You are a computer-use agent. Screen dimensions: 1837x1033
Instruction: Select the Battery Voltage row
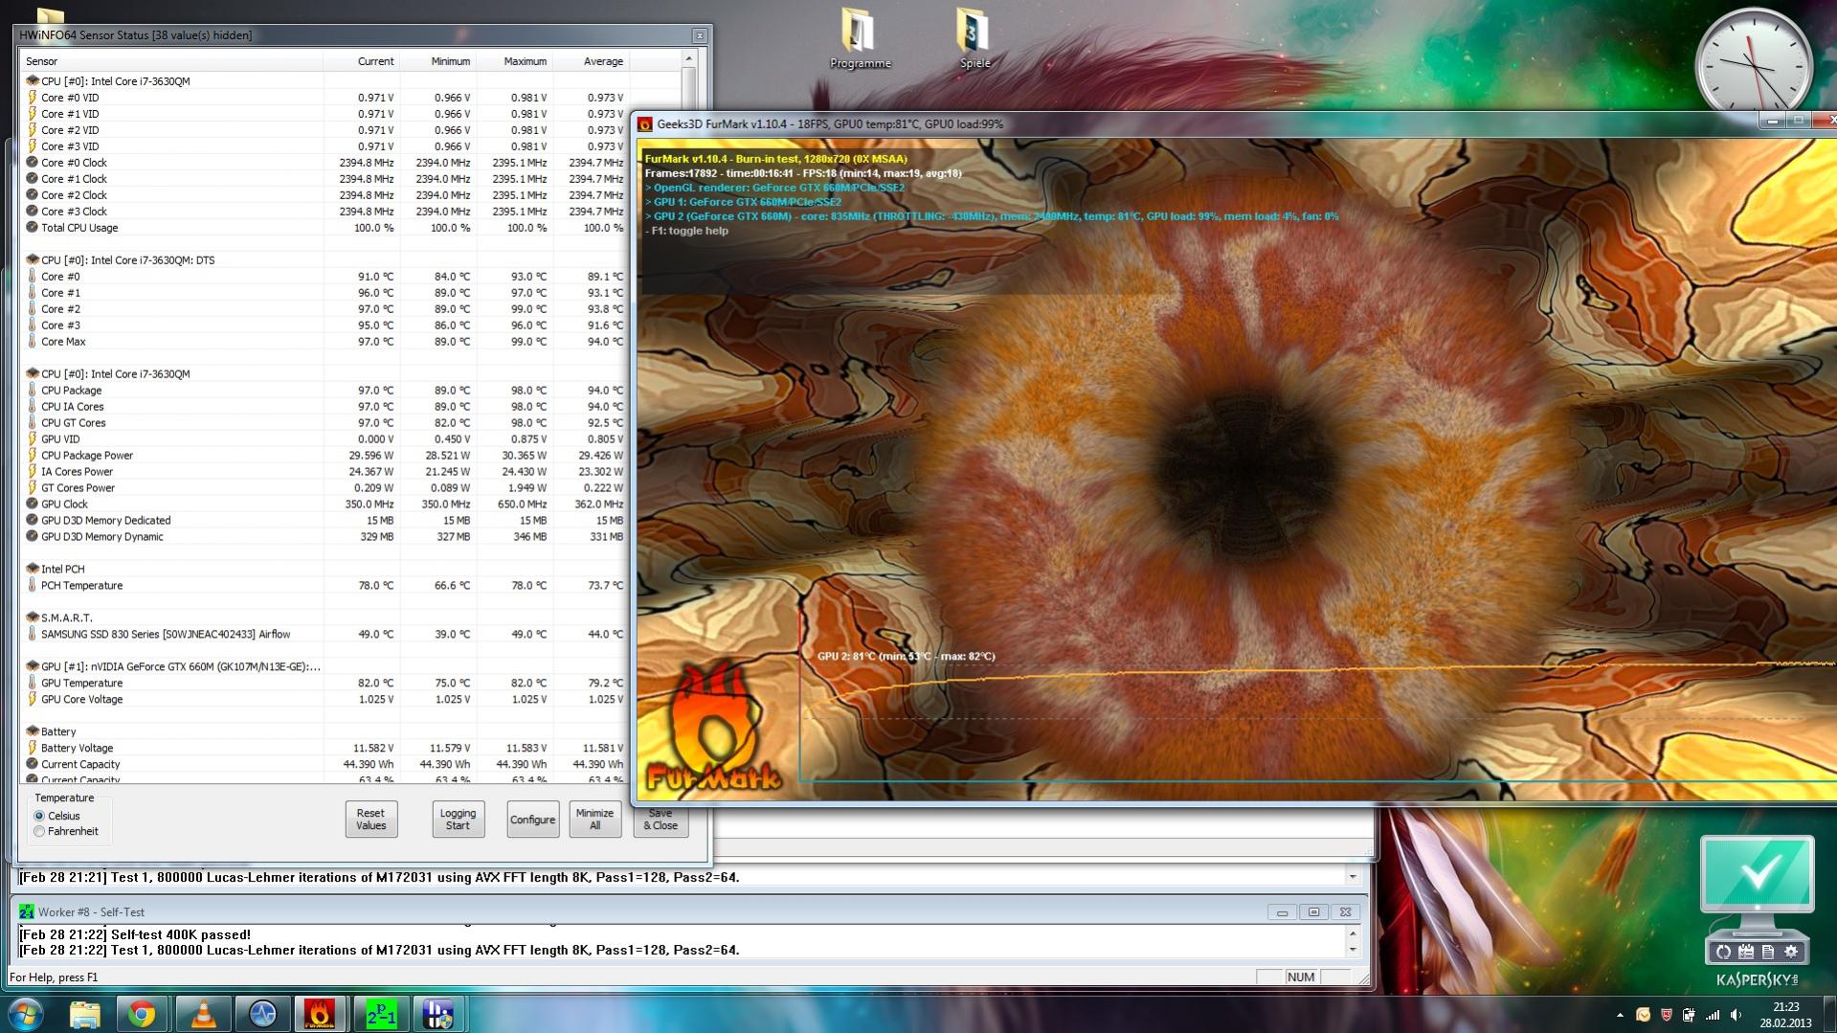click(324, 749)
